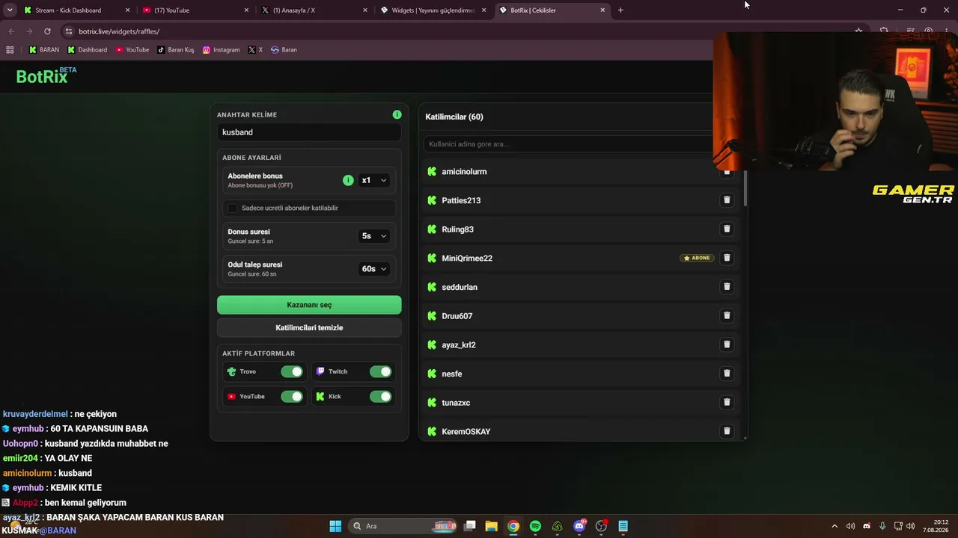Open Discord from the taskbar
The width and height of the screenshot is (958, 538).
pyautogui.click(x=579, y=526)
